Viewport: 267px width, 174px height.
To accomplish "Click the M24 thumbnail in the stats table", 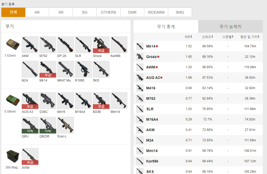I will (x=140, y=140).
